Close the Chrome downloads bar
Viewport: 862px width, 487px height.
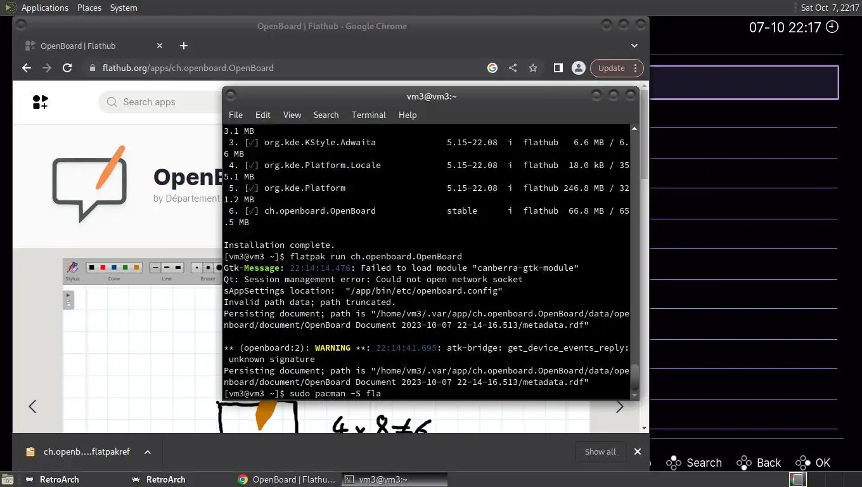638,451
